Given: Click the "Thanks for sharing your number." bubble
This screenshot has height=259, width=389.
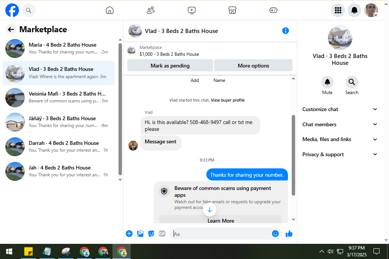Looking at the screenshot, I should pyautogui.click(x=247, y=175).
